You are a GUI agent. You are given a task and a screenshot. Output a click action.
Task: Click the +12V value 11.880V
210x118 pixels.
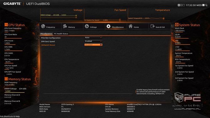178,49
